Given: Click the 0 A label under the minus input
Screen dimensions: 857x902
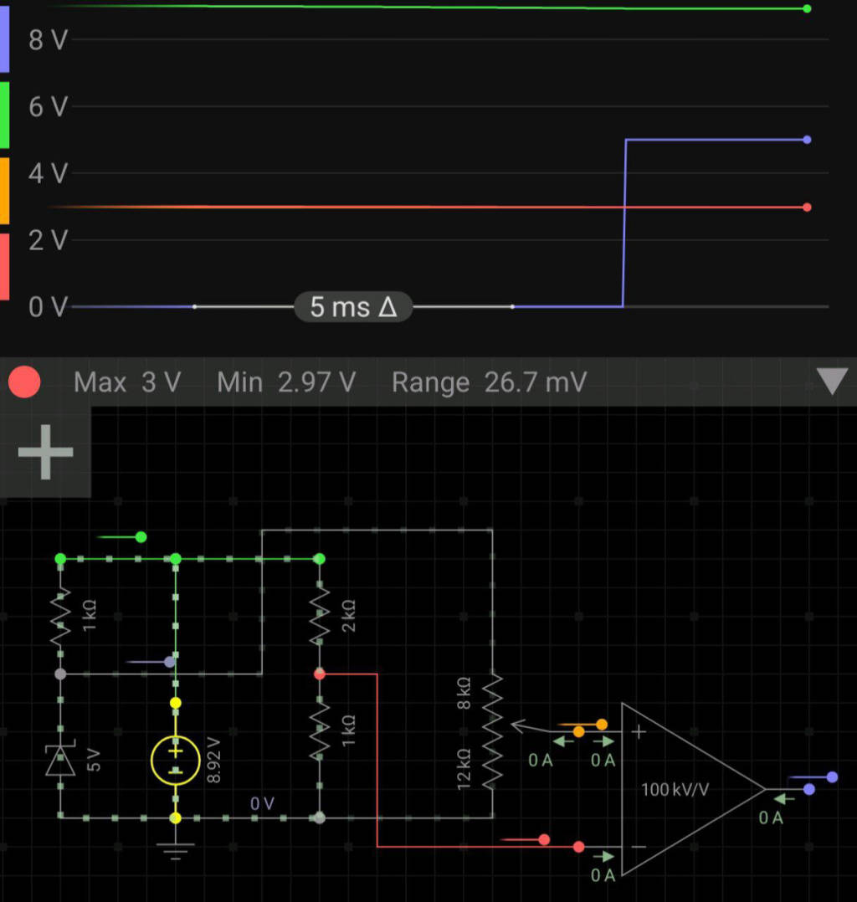Looking at the screenshot, I should pos(603,875).
